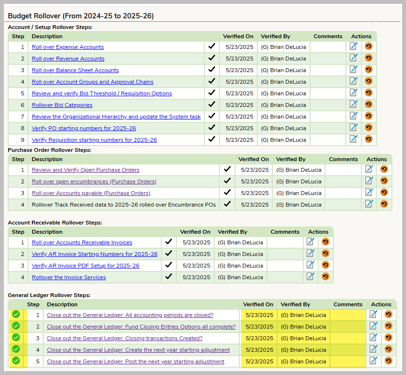Click Account Receivable Rollover Steps heading
Viewport: 406px width, 375px height.
click(55, 223)
